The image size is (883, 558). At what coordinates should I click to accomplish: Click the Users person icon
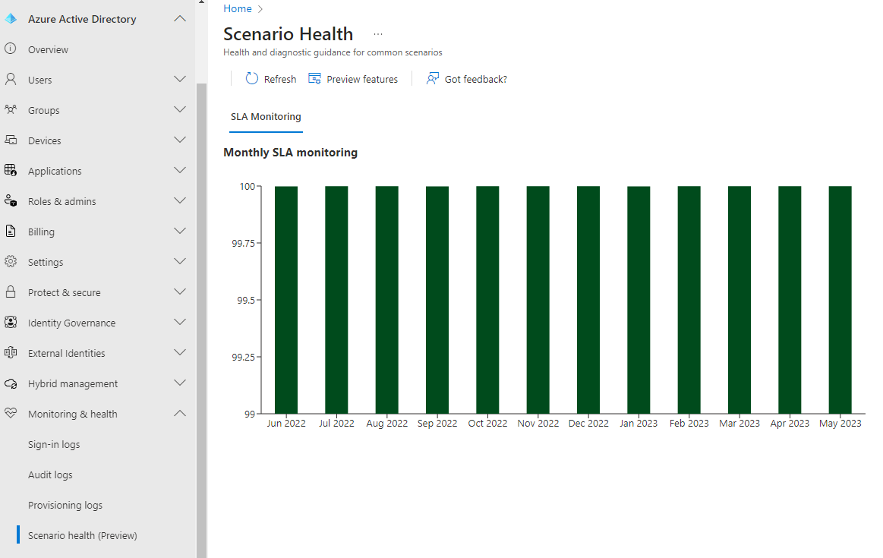(10, 80)
